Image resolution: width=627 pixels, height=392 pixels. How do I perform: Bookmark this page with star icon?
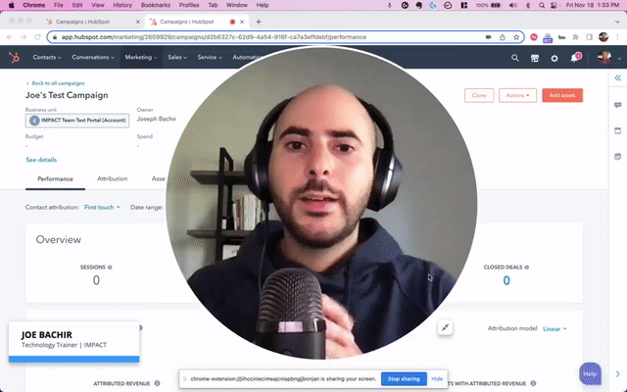pos(516,37)
